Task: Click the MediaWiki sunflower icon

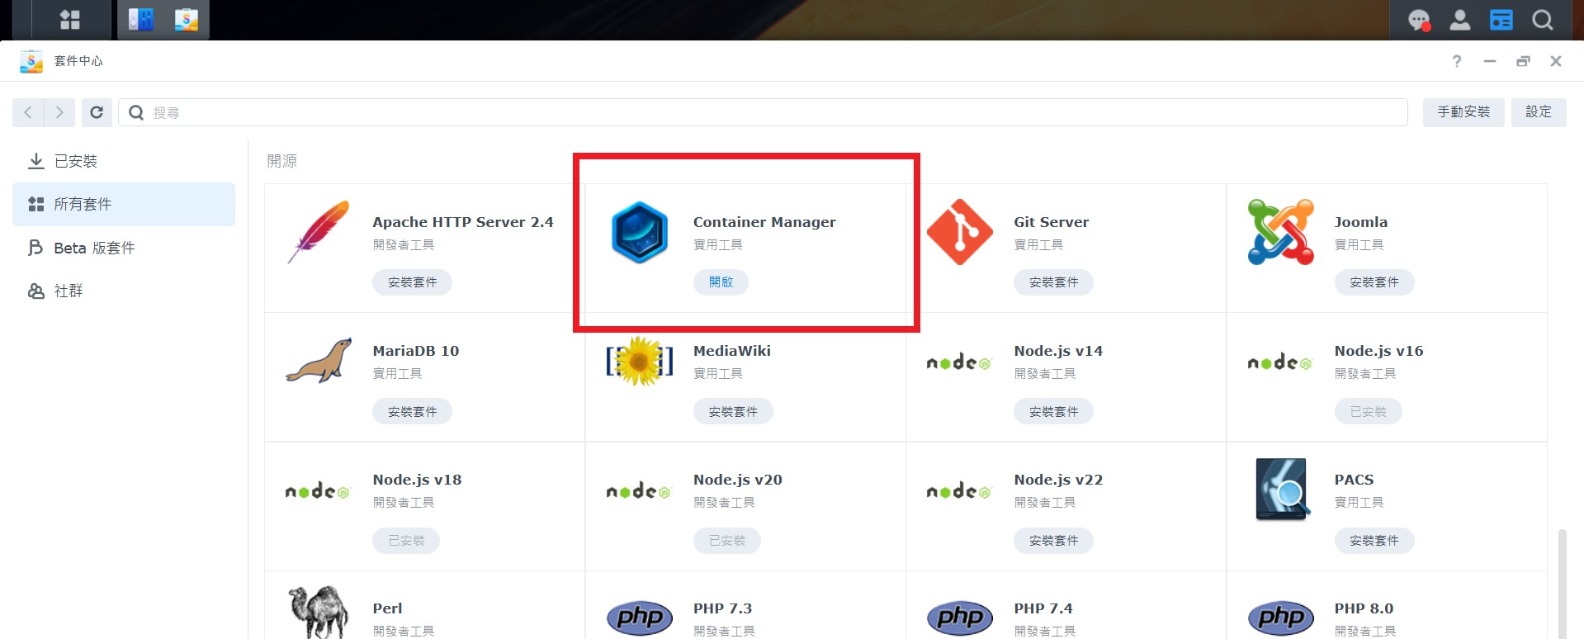Action: pos(640,361)
